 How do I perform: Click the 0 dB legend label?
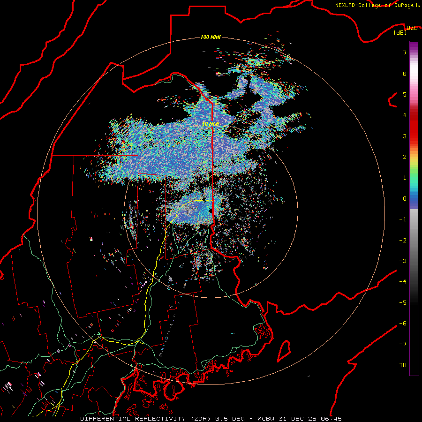click(x=405, y=199)
